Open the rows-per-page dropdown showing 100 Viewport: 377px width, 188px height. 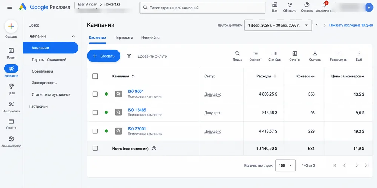[285, 165]
